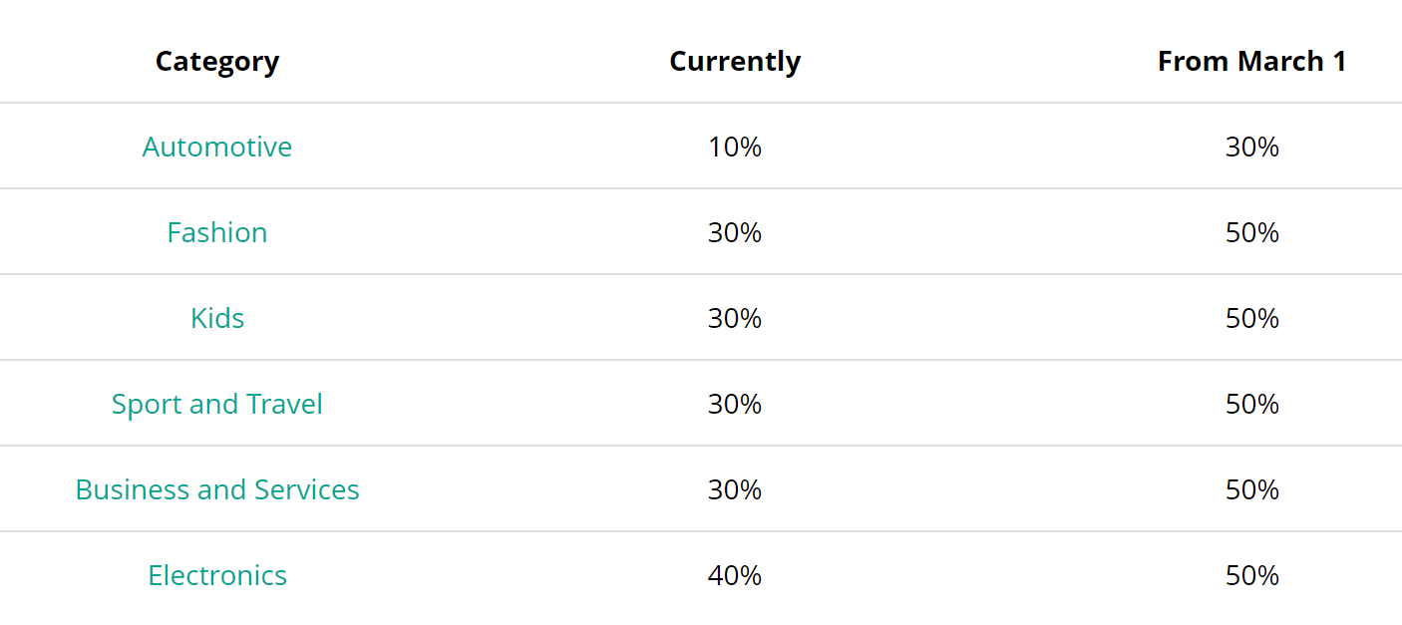Select Sport and Travel's current 30% value
This screenshot has width=1402, height=625.
(735, 404)
